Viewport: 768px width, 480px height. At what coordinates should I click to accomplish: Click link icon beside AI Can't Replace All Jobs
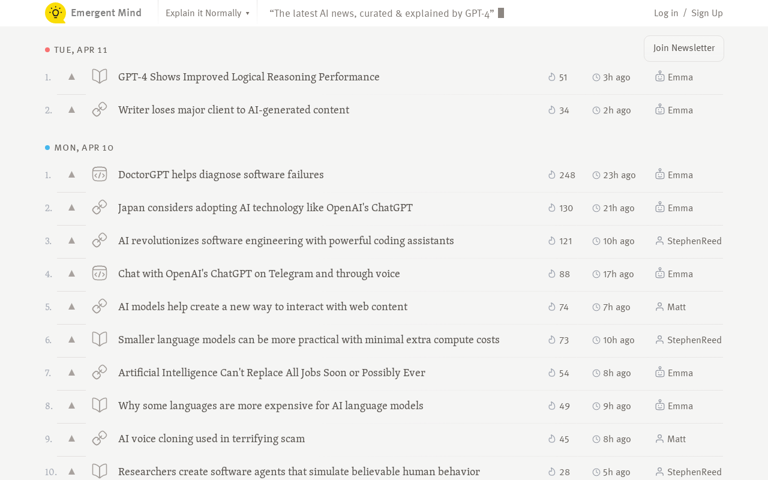click(100, 372)
